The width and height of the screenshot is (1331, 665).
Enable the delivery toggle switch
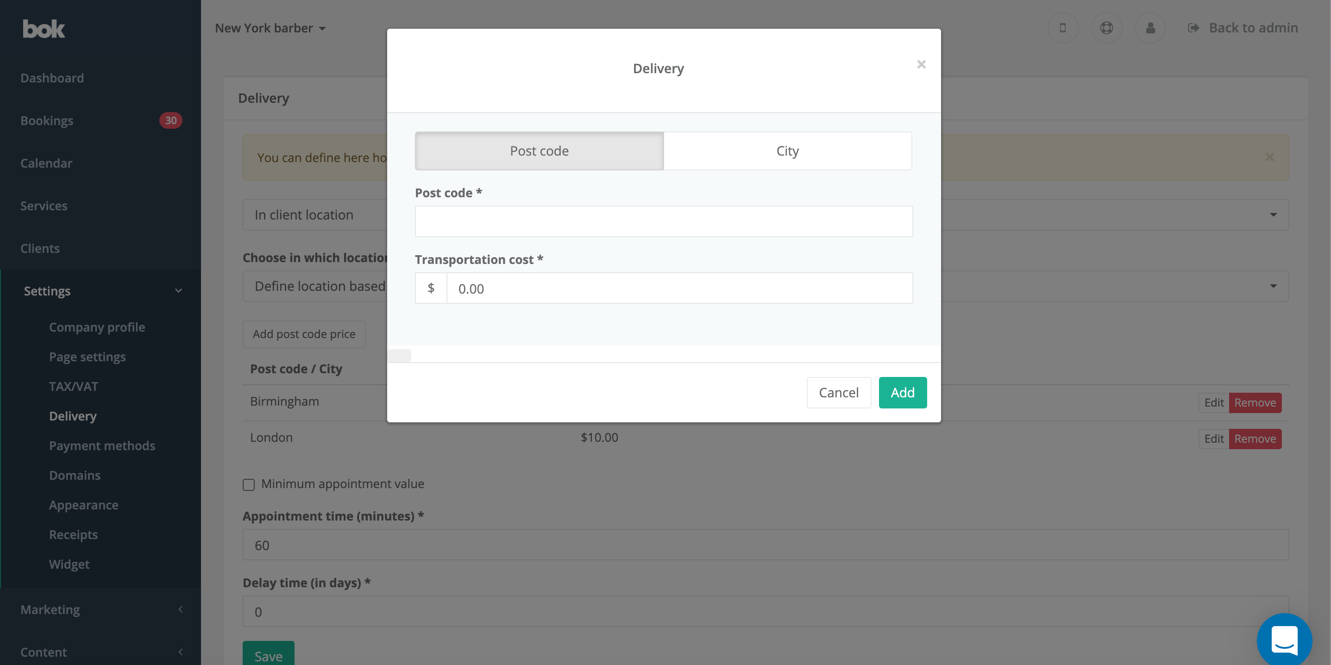click(398, 355)
